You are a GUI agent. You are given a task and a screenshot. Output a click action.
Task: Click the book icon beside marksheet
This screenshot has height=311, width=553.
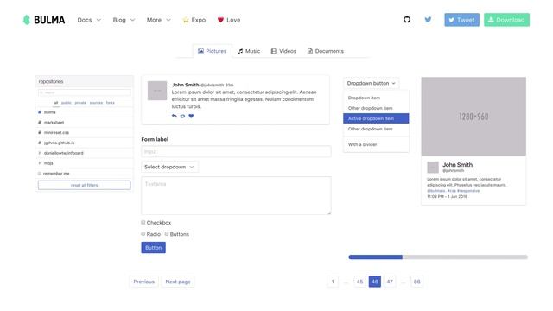click(x=40, y=123)
